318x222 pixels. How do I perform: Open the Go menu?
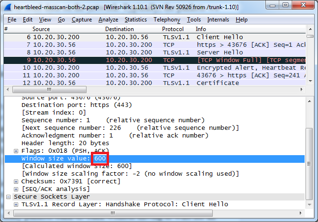point(61,20)
